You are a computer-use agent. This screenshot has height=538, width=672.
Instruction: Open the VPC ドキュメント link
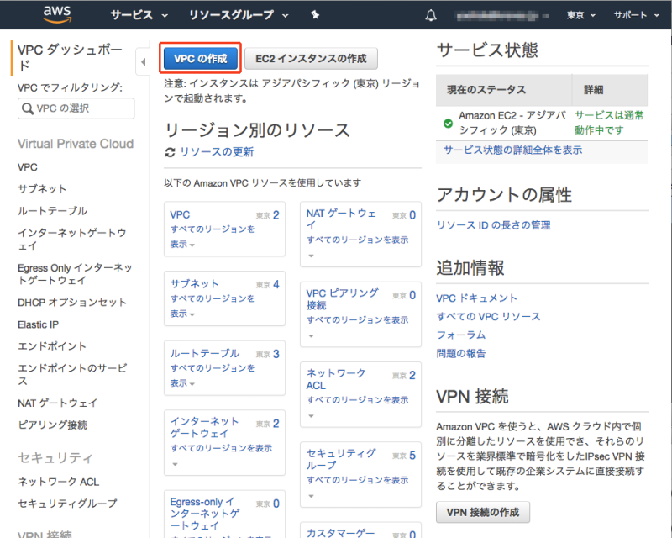click(x=476, y=298)
